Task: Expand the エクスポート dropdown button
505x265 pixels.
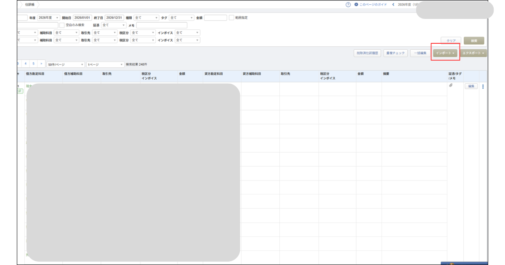Action: tap(474, 53)
